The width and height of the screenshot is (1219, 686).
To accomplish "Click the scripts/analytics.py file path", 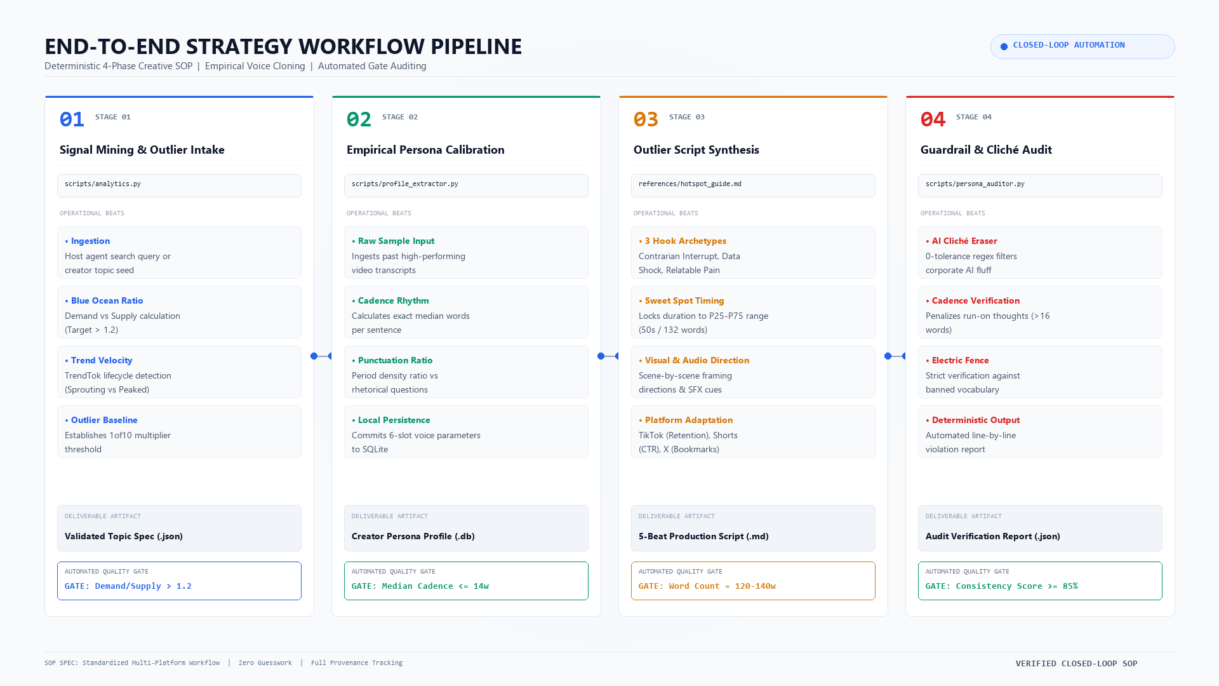I will click(179, 185).
